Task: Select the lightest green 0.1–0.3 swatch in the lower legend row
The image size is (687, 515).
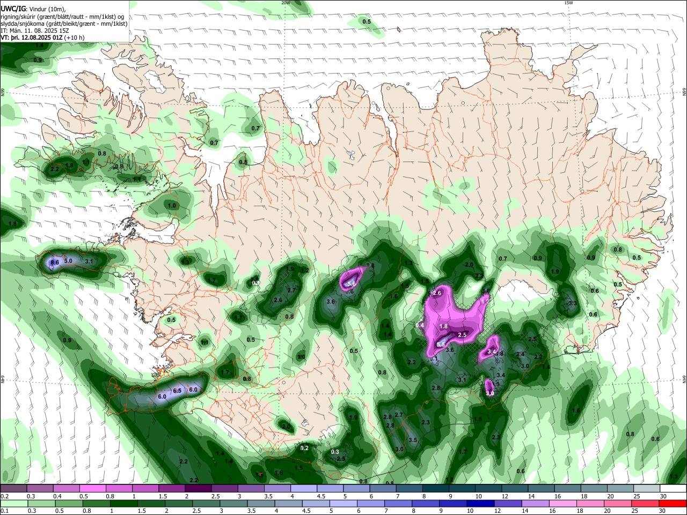Action: (14, 503)
